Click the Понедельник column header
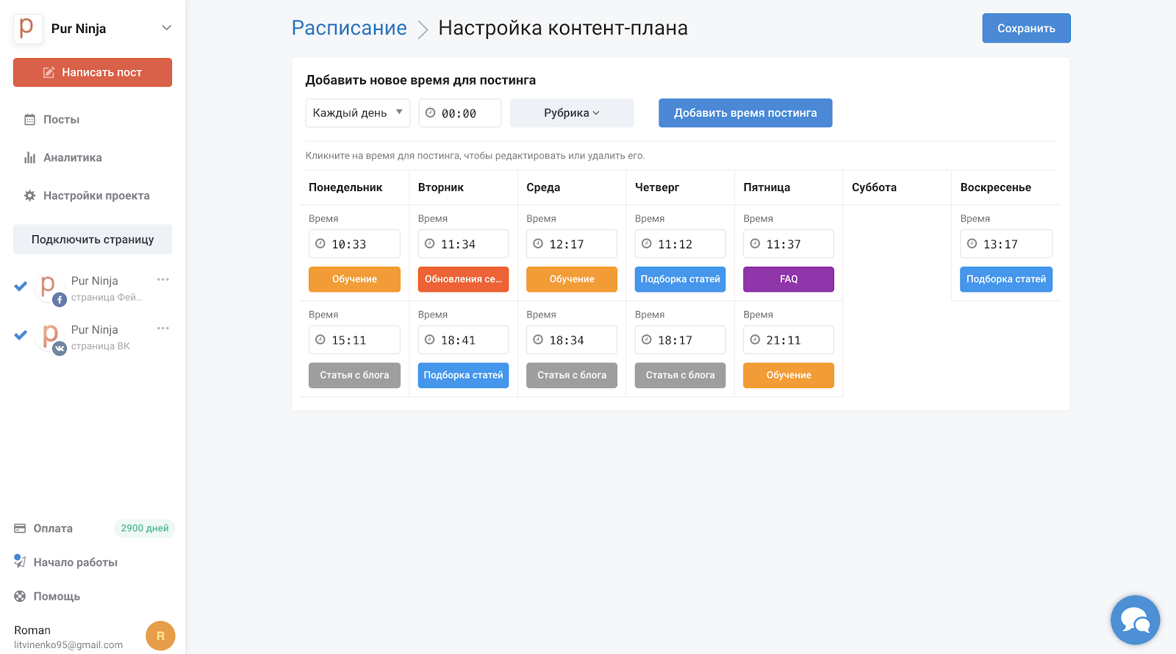Screen dimensions: 1176x654 click(345, 187)
